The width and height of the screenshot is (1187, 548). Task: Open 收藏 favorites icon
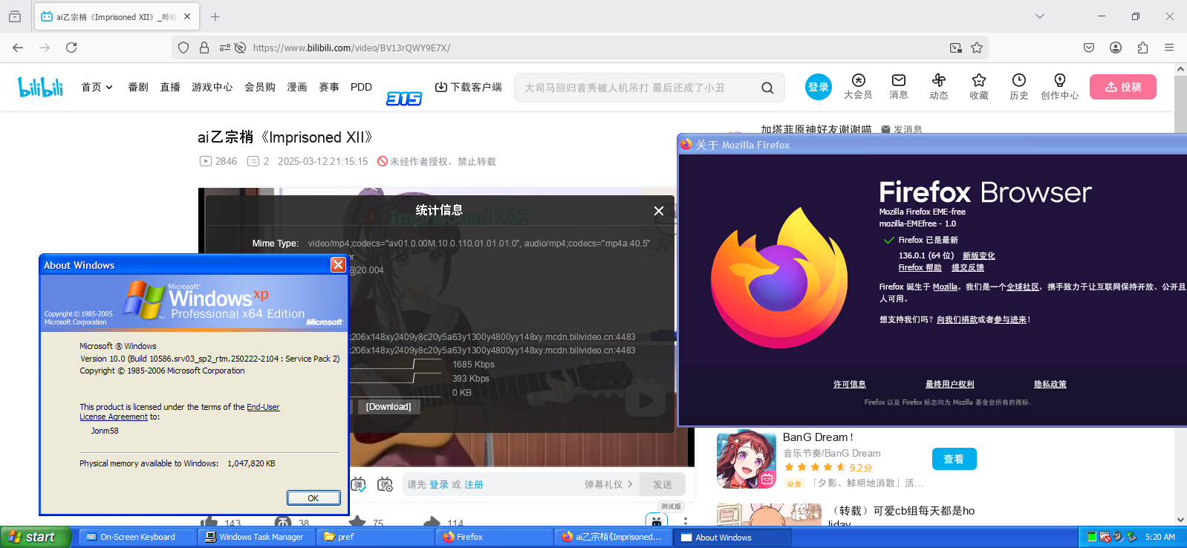tap(979, 80)
